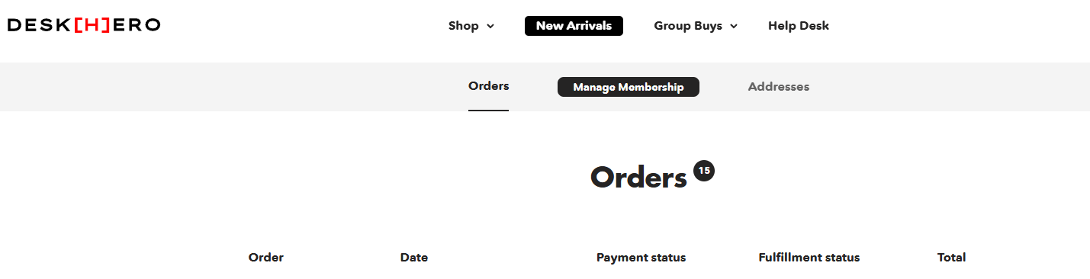The height and width of the screenshot is (279, 1090).
Task: Click the DeskHero logo wordmark
Action: [x=84, y=25]
